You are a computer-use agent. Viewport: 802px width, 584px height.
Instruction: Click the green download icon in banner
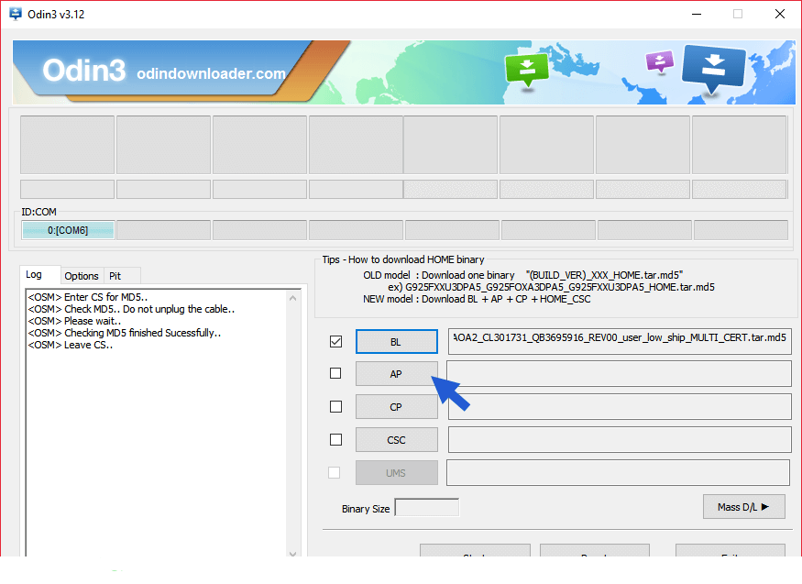pyautogui.click(x=527, y=71)
